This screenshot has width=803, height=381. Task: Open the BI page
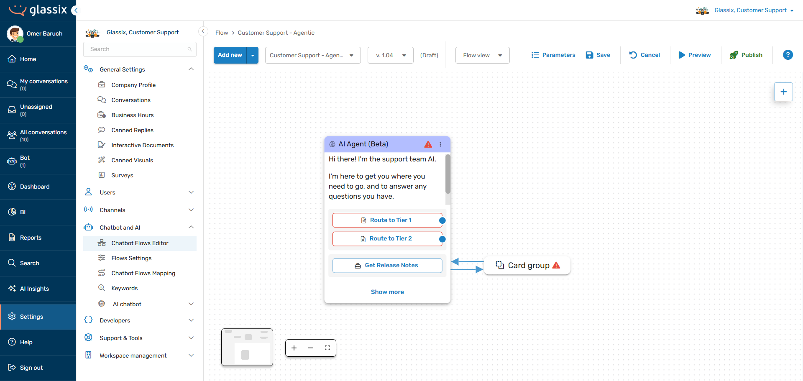[38, 212]
